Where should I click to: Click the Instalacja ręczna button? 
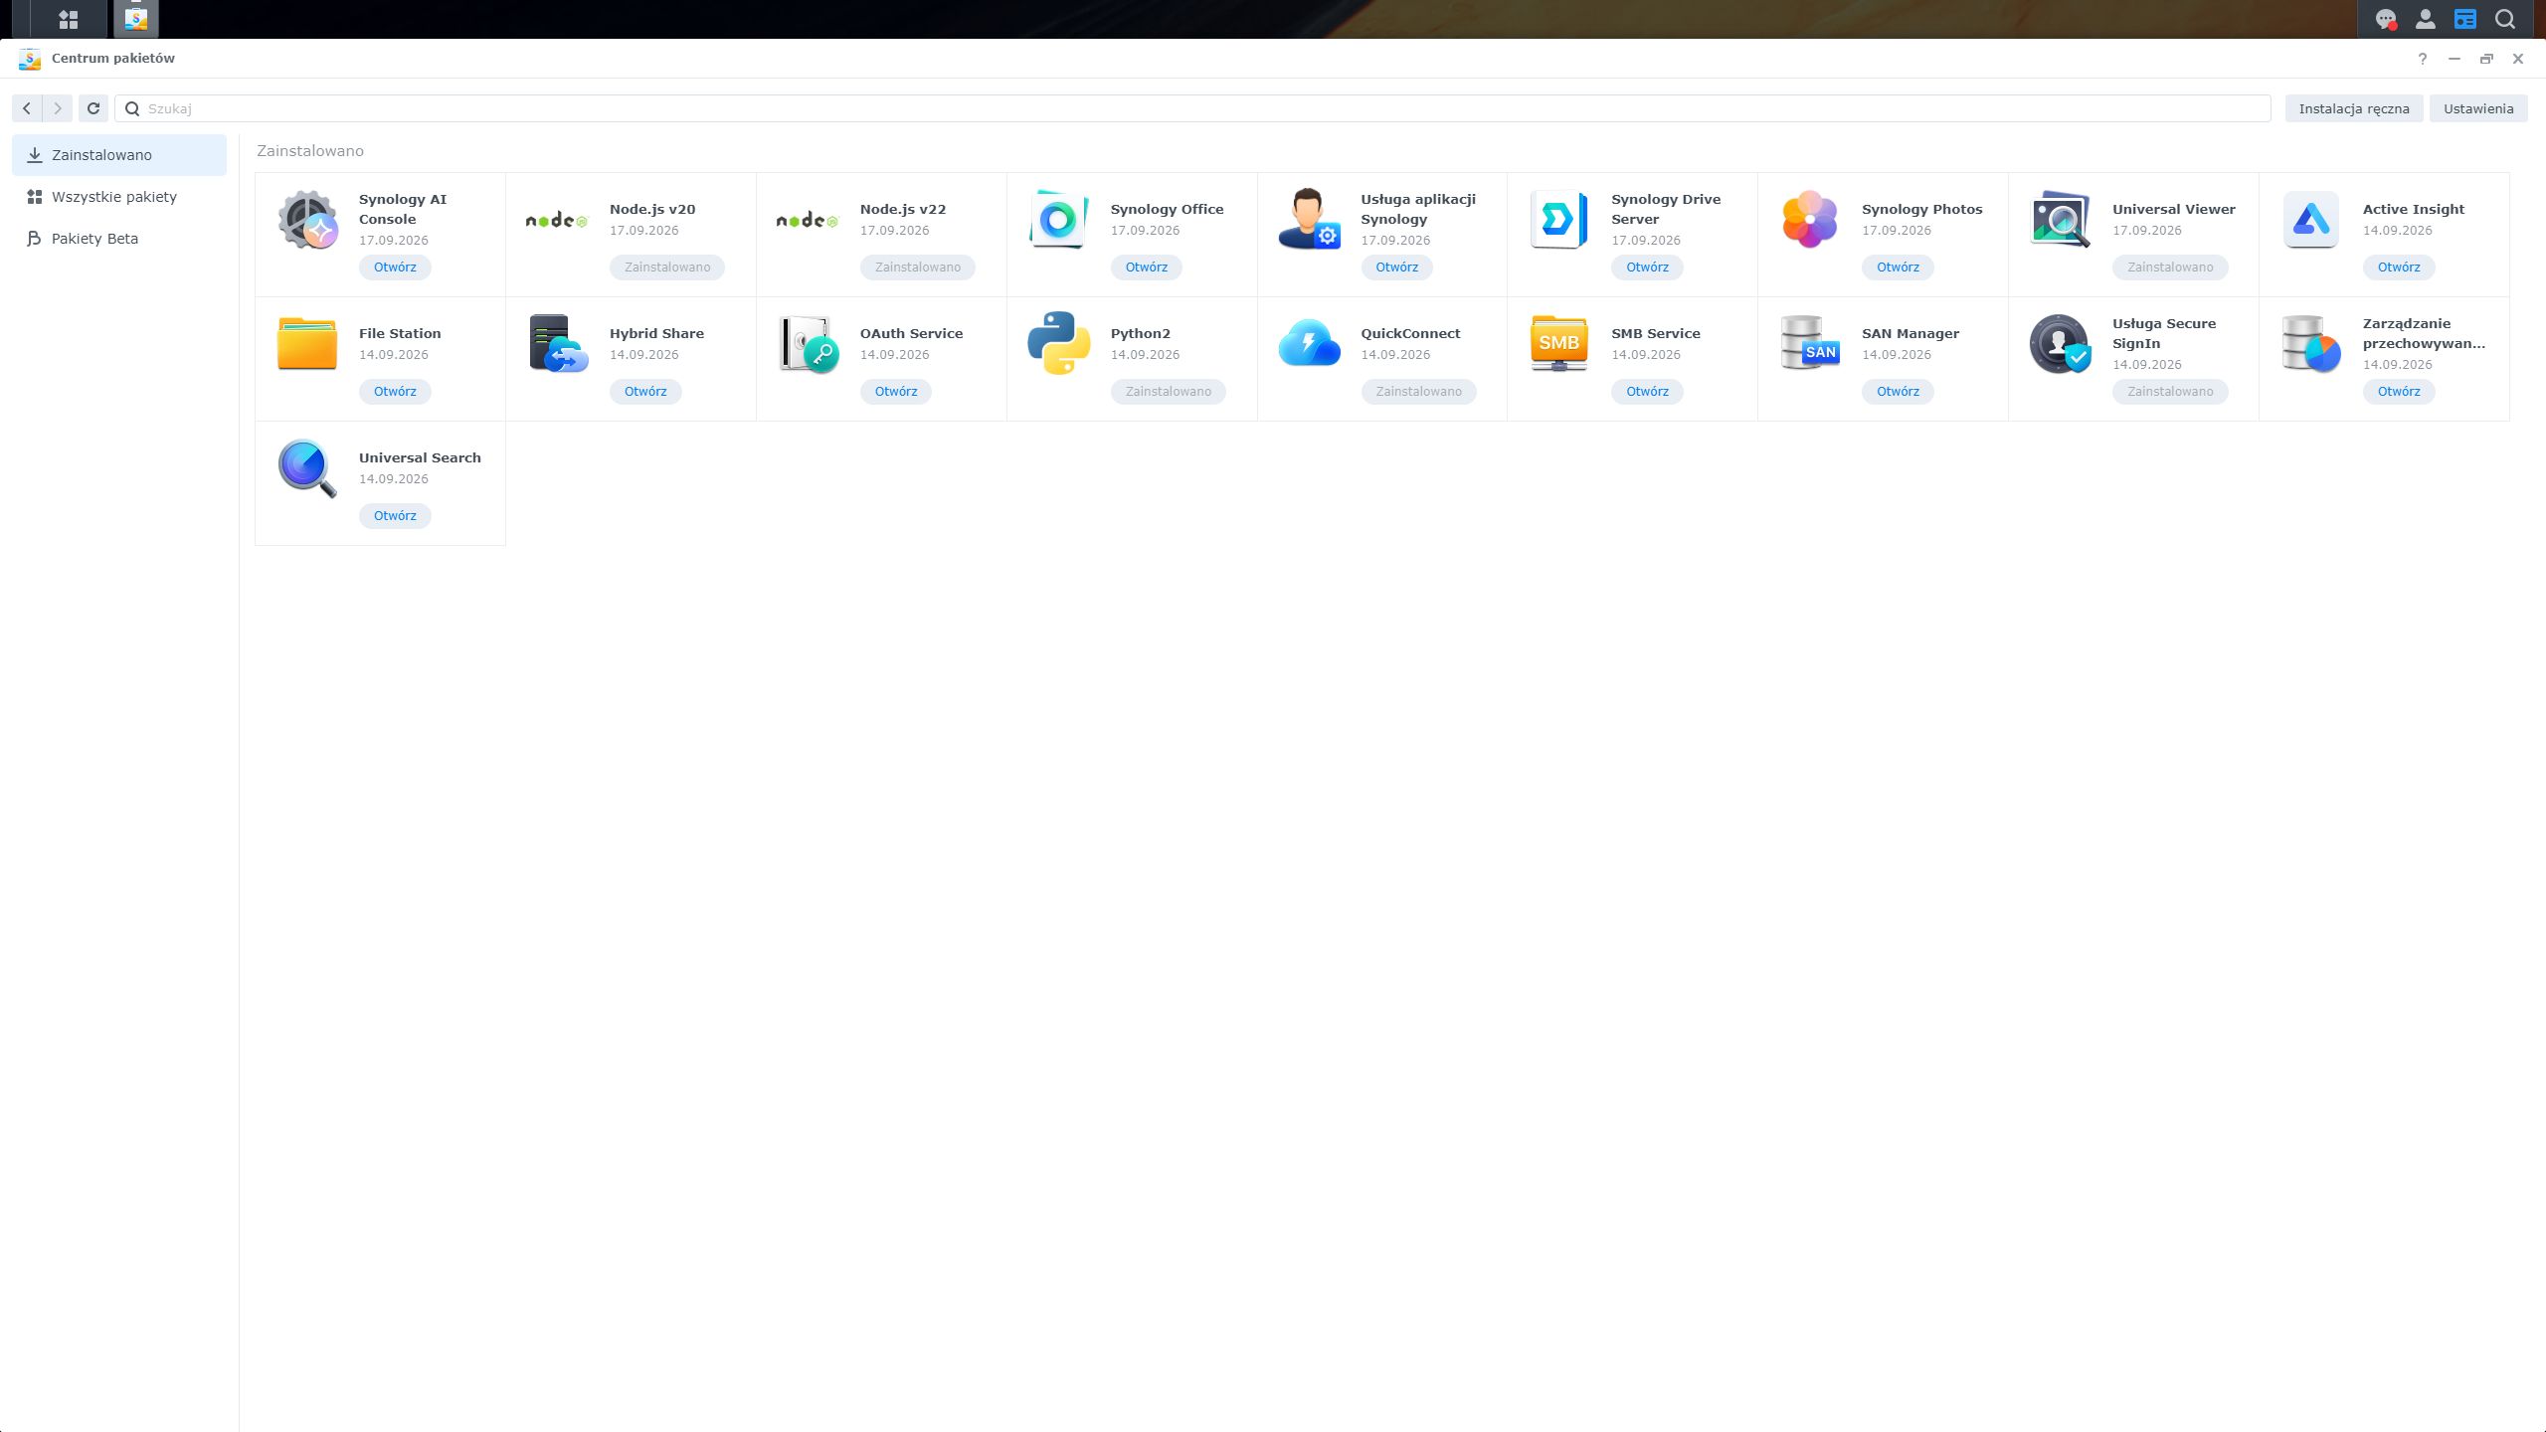[2354, 108]
